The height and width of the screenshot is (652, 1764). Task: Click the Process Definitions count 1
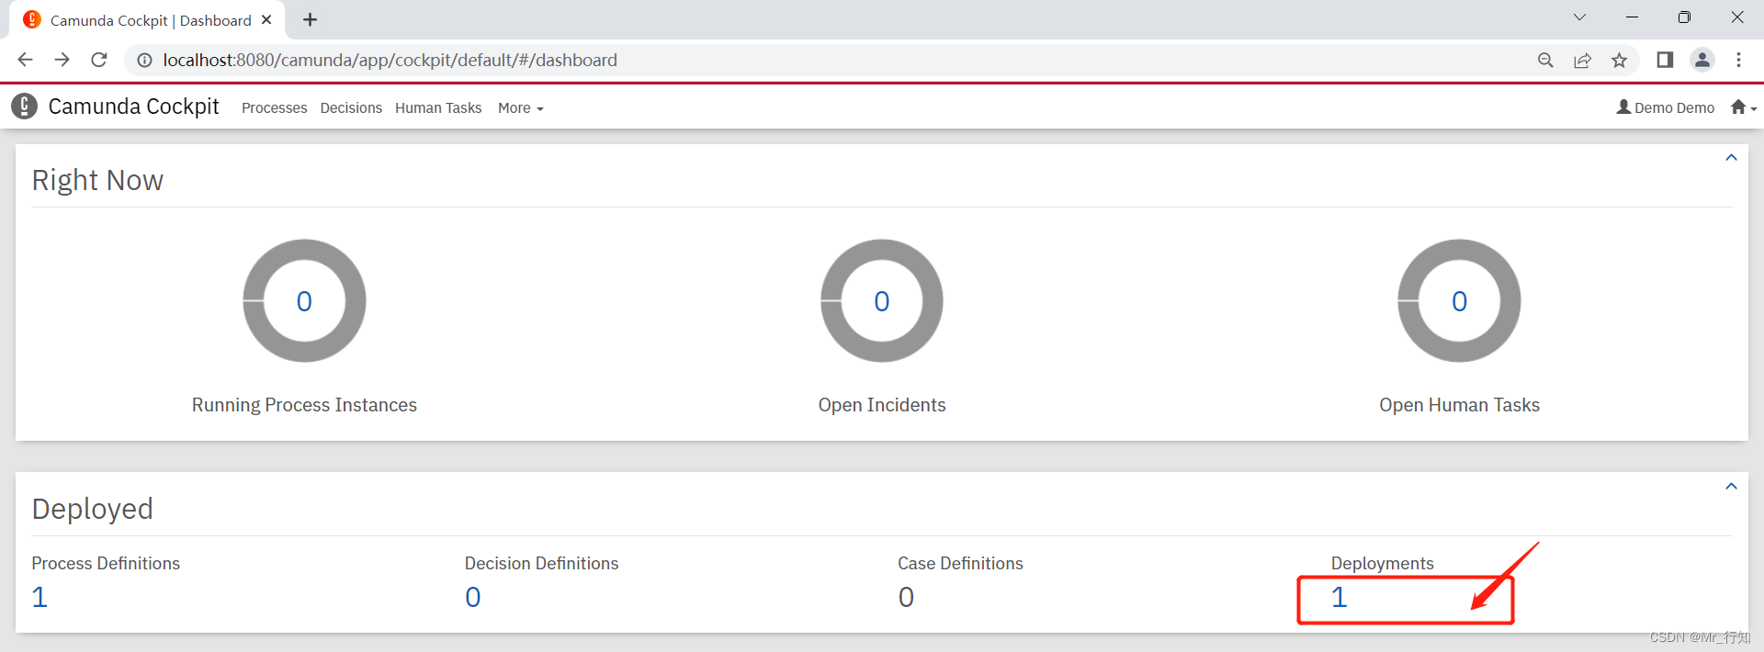click(40, 598)
